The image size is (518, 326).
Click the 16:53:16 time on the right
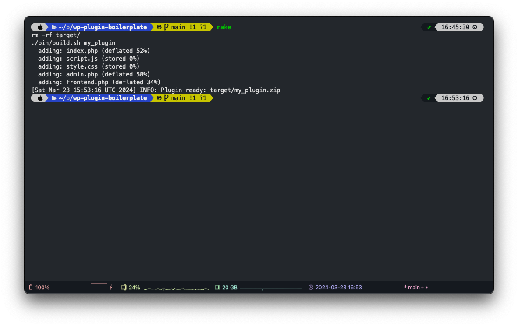point(455,98)
